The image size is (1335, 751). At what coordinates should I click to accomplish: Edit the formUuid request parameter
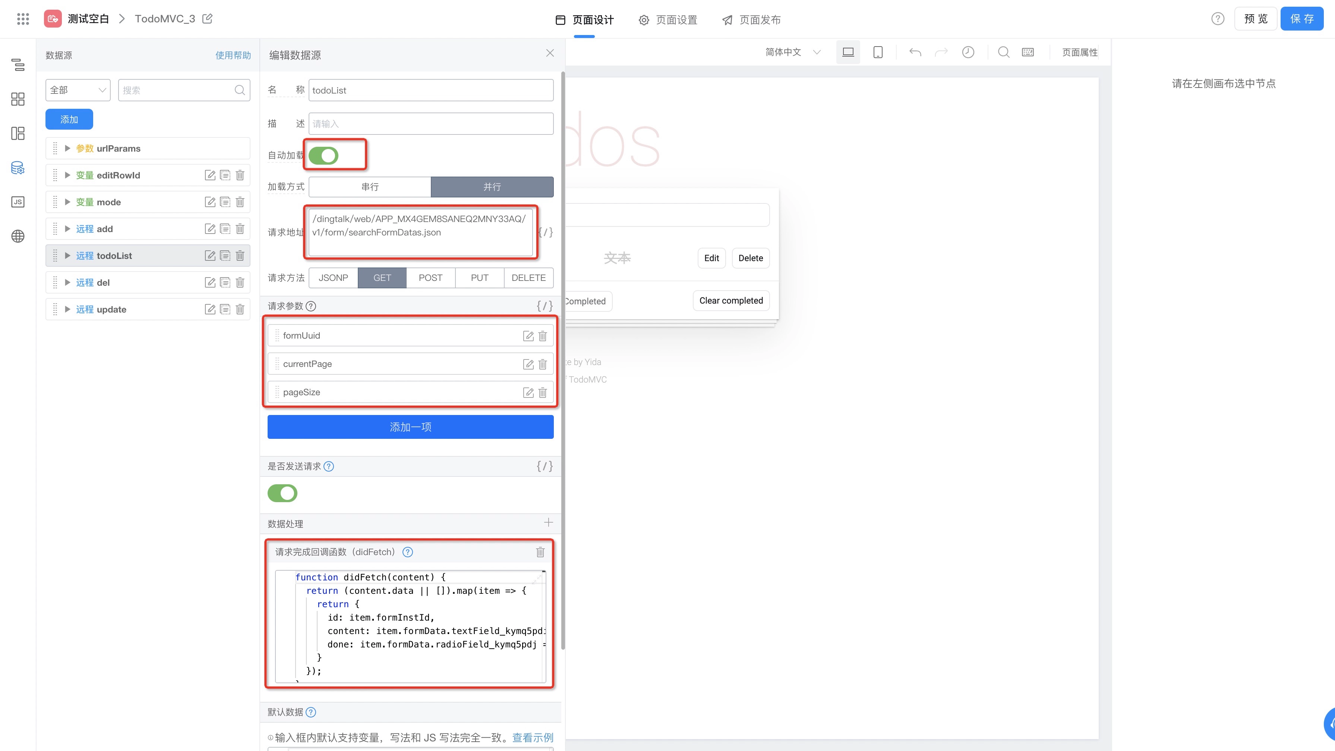point(528,336)
